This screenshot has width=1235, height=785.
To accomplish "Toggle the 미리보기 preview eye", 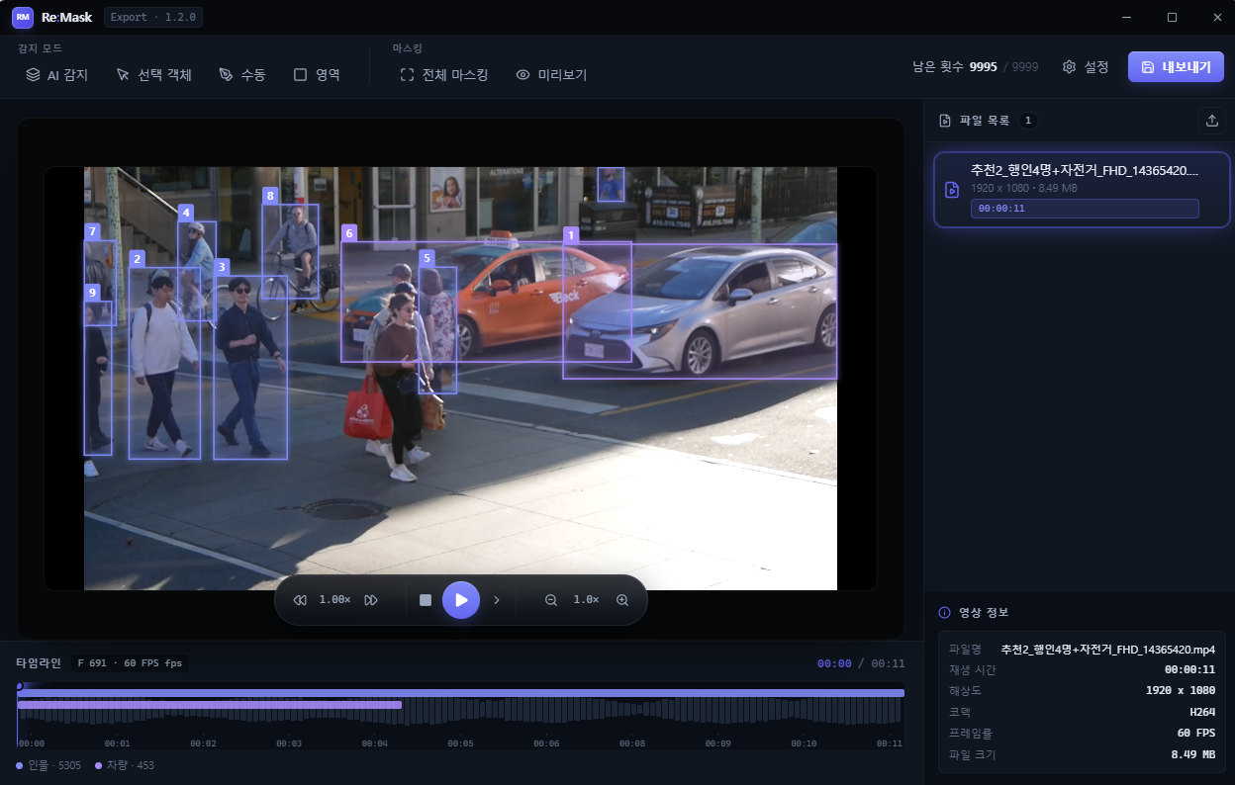I will coord(551,74).
